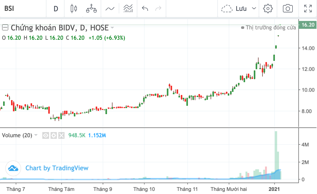This screenshot has width=317, height=194.
Task: Open Volume indicator settings gear
Action: [53, 135]
